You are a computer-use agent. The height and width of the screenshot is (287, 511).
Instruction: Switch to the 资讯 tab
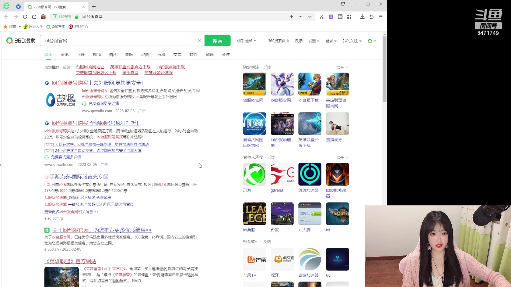(x=64, y=54)
